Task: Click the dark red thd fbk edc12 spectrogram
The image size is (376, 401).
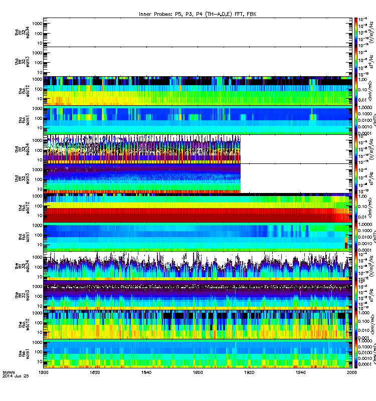Action: (198, 208)
